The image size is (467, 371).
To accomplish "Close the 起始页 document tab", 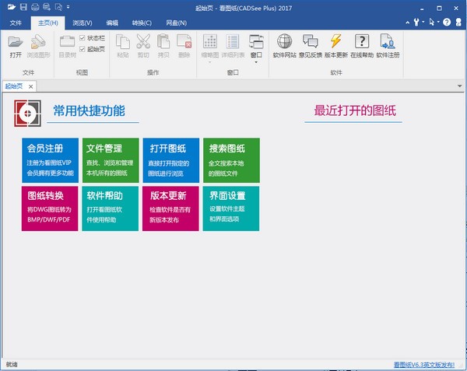I will point(31,86).
